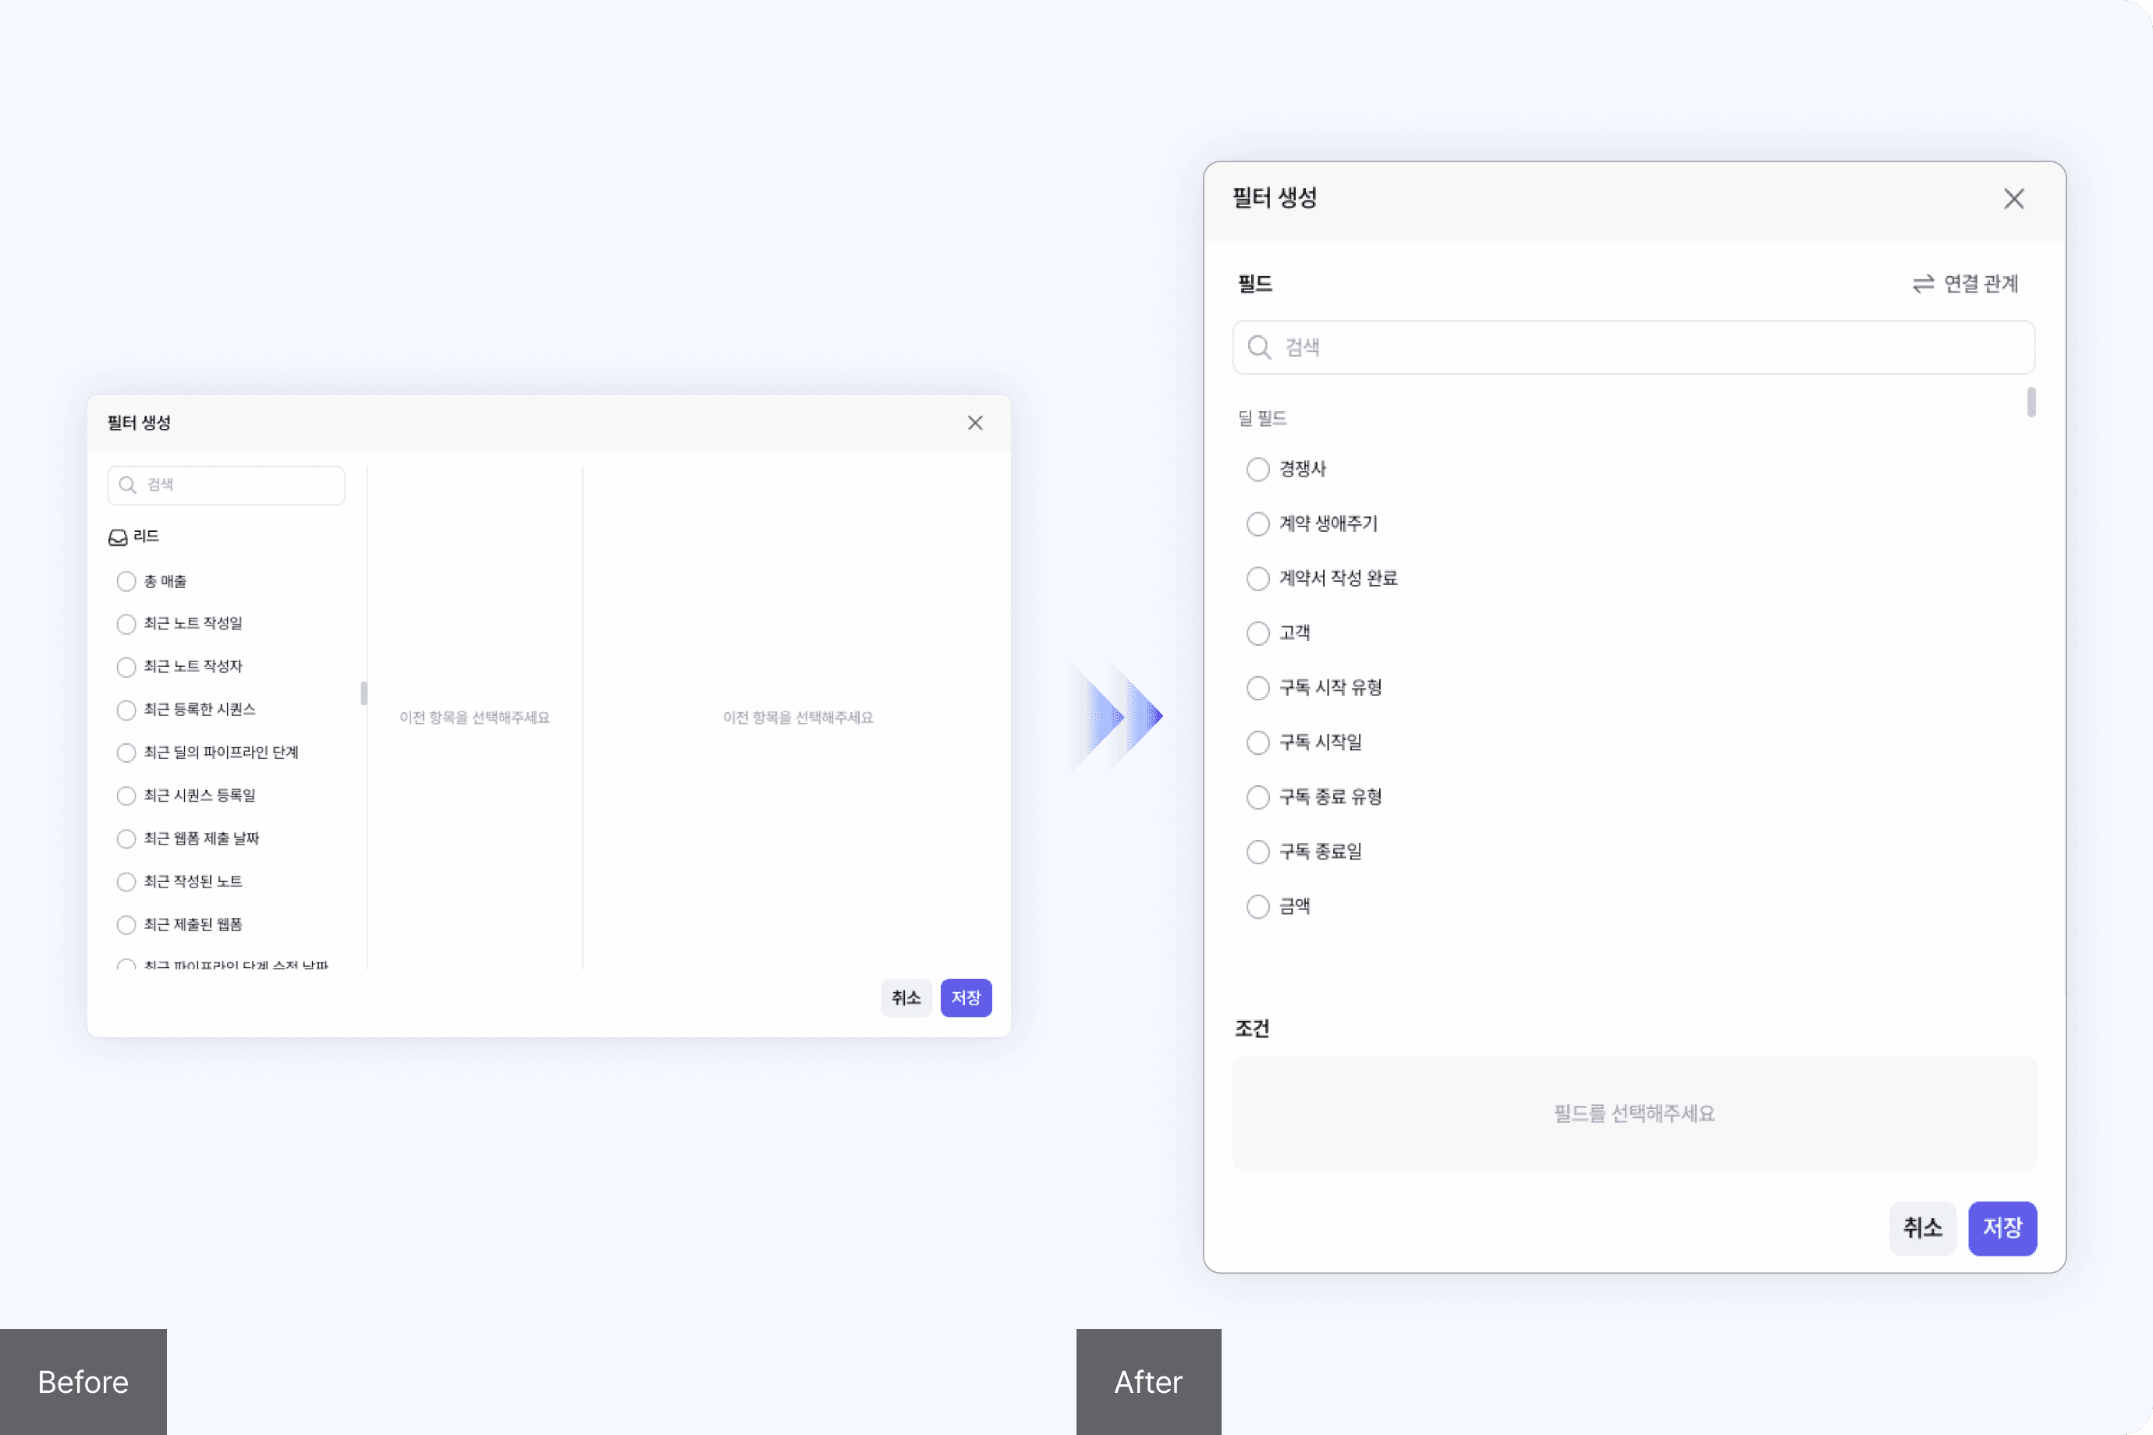Click the magnifier icon in the Before dialog search
The width and height of the screenshot is (2153, 1435).
click(x=128, y=485)
